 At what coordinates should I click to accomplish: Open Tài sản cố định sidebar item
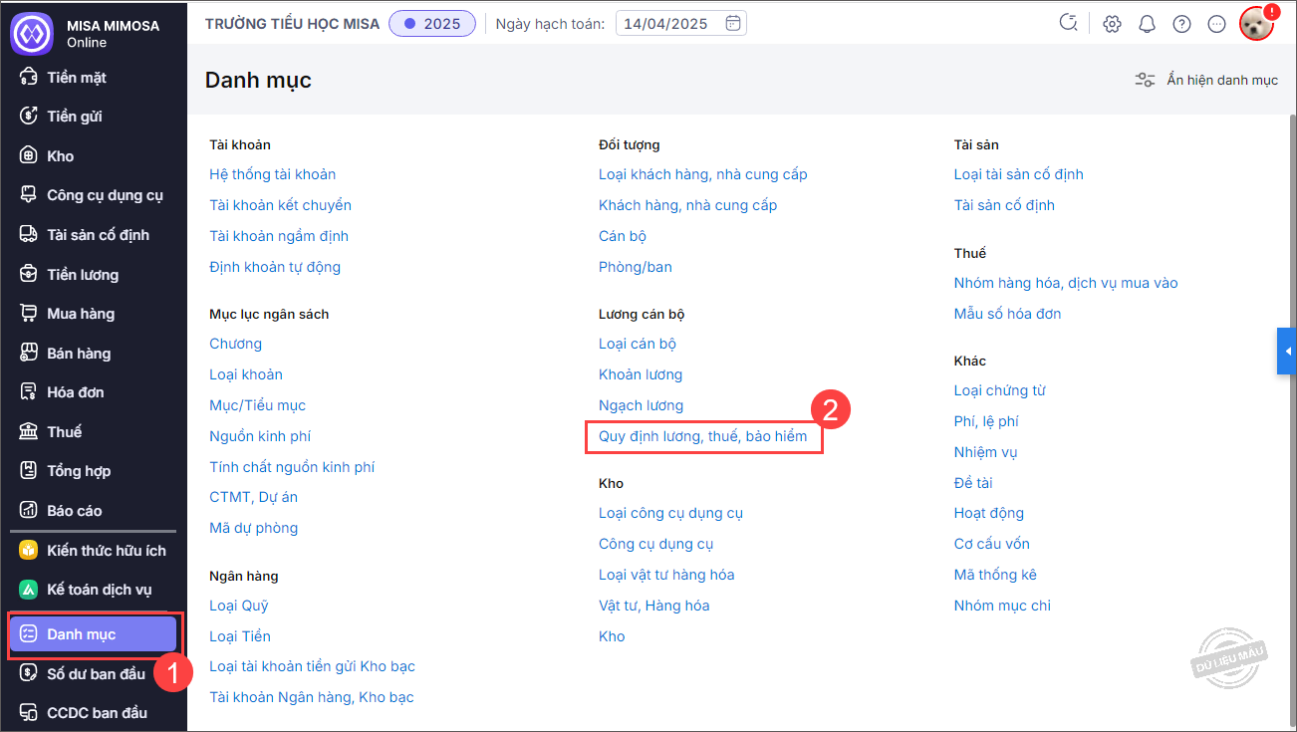coord(98,235)
